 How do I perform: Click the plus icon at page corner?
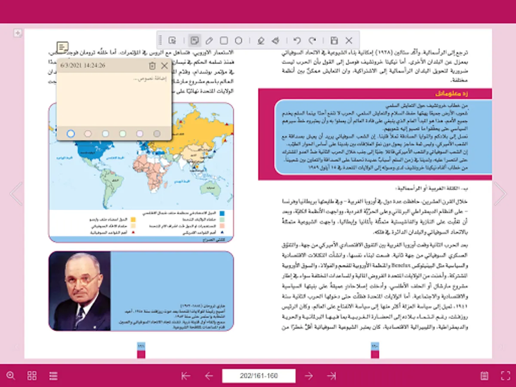18,33
